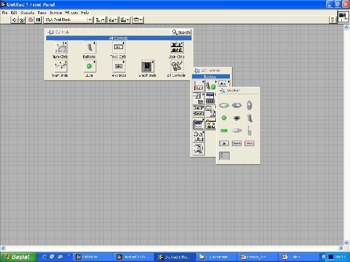350x262 pixels.
Task: Open the Tools menu
Action: coord(42,13)
